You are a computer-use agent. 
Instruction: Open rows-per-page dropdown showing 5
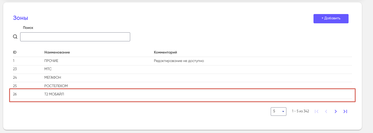coord(278,112)
